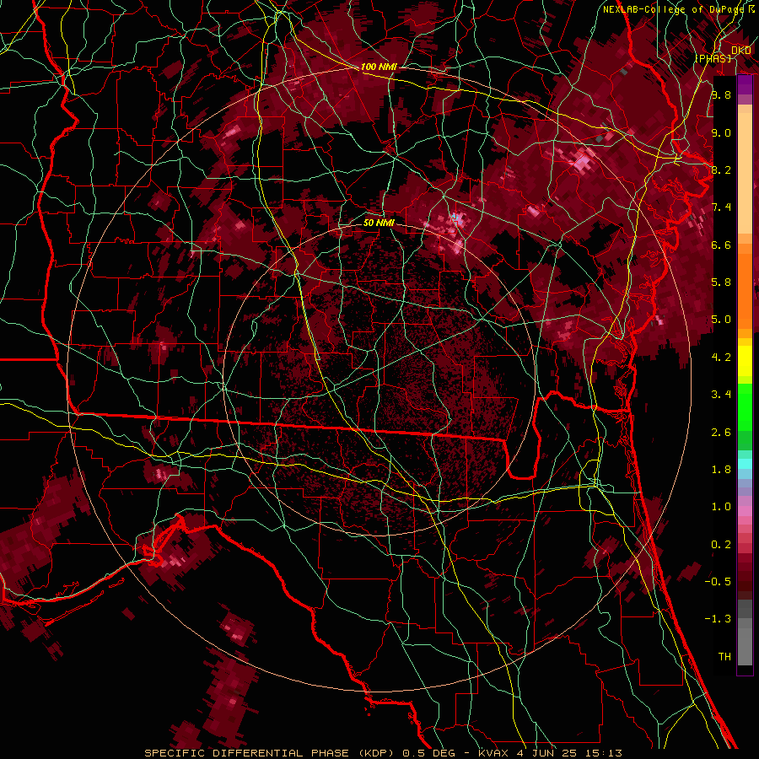The height and width of the screenshot is (759, 759).
Task: Click the 5.8 color scale value
Action: 721,283
